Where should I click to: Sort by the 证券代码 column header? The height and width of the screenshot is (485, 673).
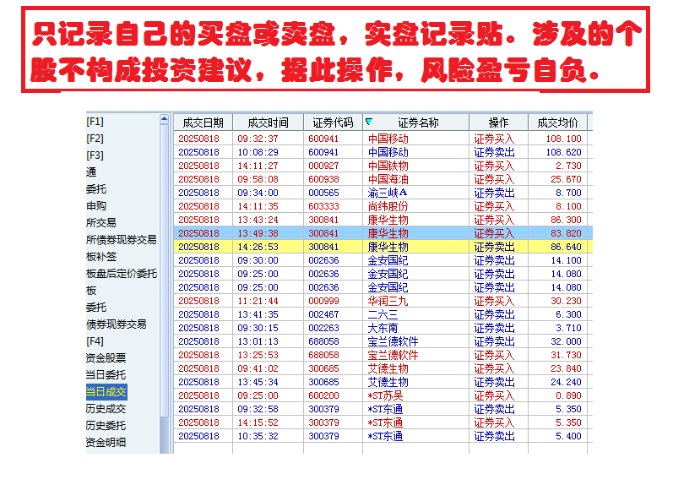point(333,123)
